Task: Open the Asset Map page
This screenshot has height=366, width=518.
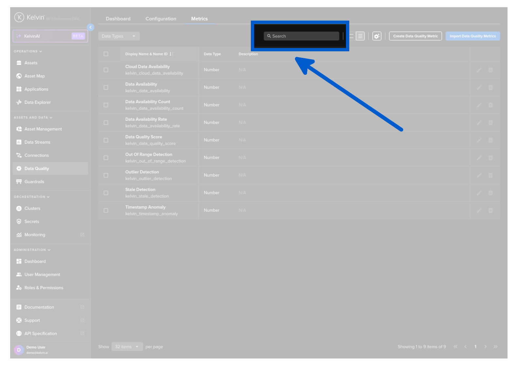Action: pyautogui.click(x=34, y=76)
